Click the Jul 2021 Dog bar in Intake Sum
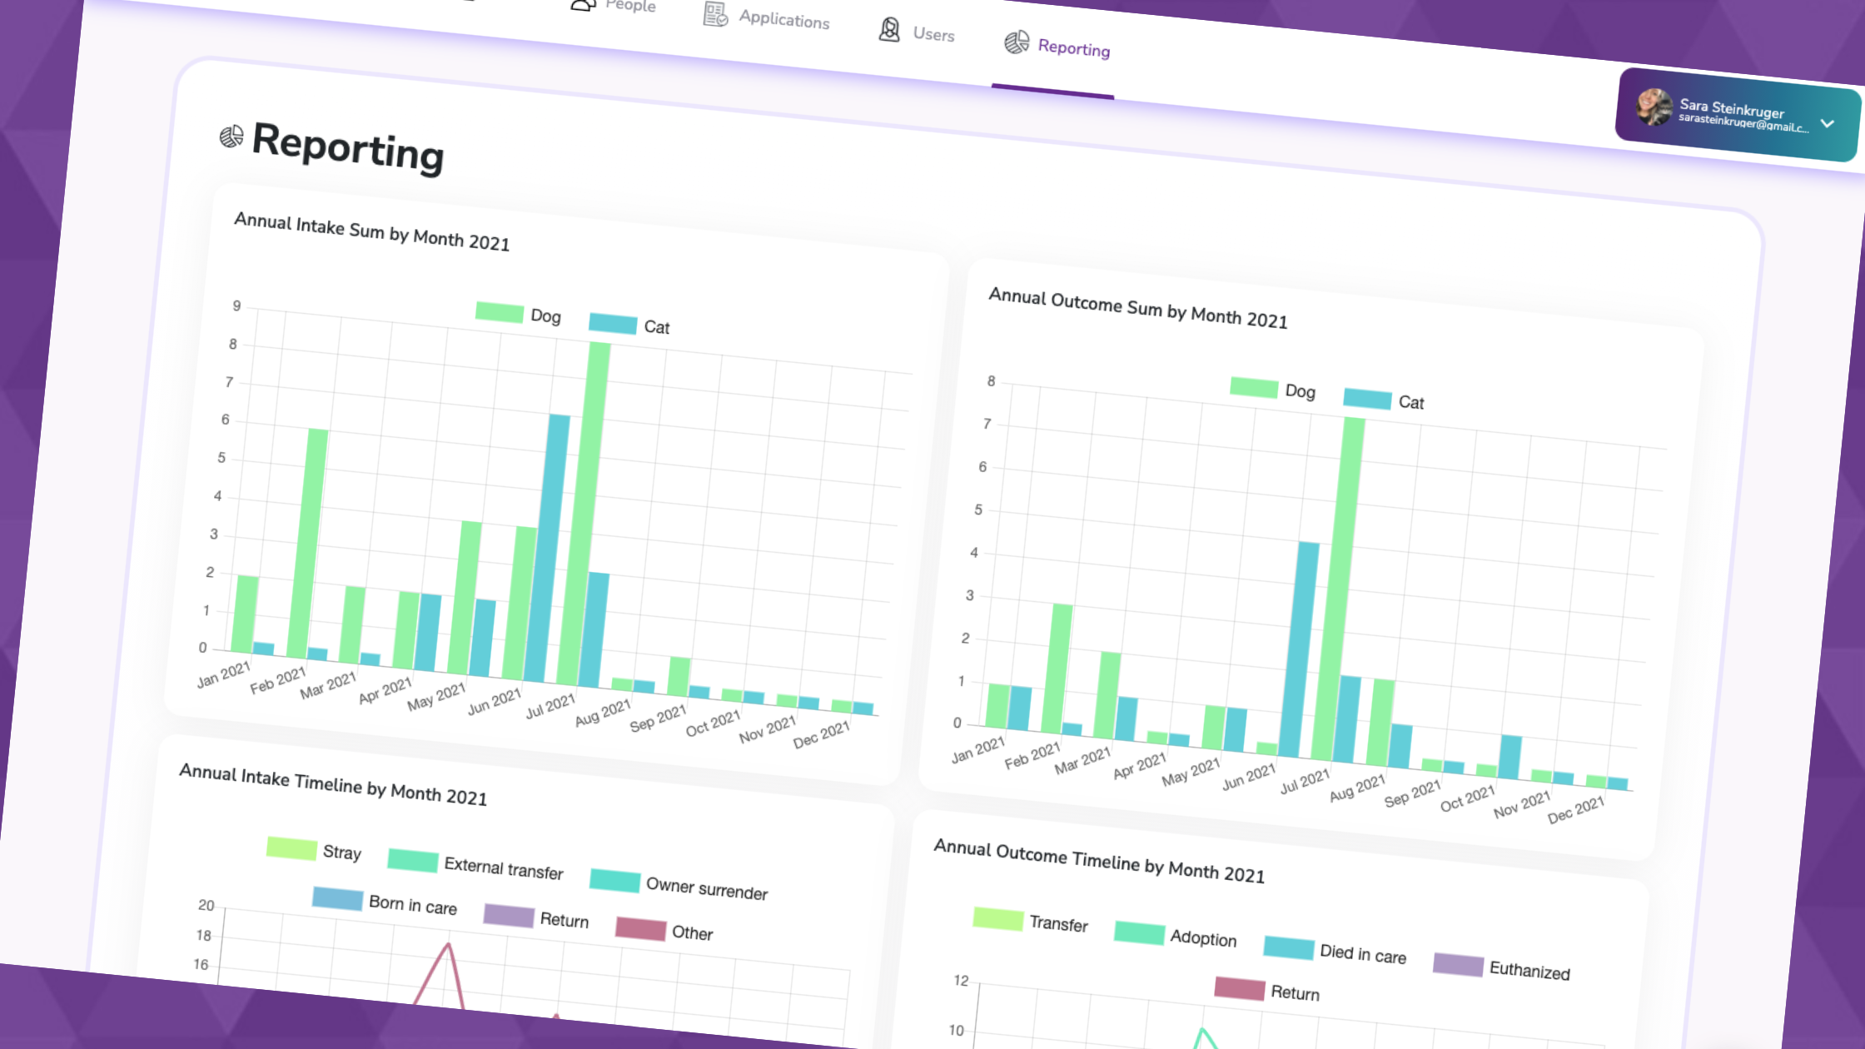1865x1049 pixels. click(584, 514)
